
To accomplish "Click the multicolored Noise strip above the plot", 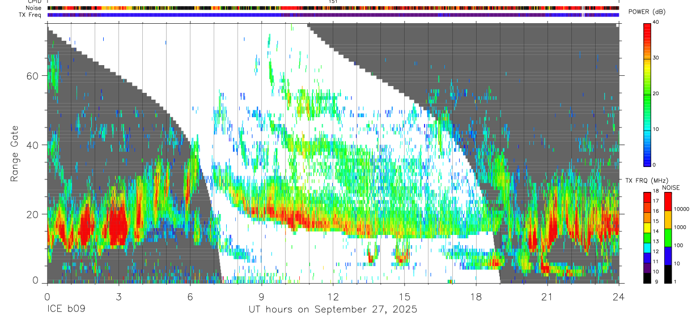I will point(333,8).
